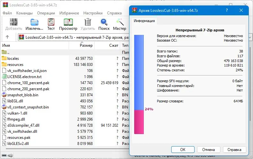The width and height of the screenshot is (253, 159).
Task: Click the heading Непрерывный 7-Zip архив
Action: [x=200, y=30]
